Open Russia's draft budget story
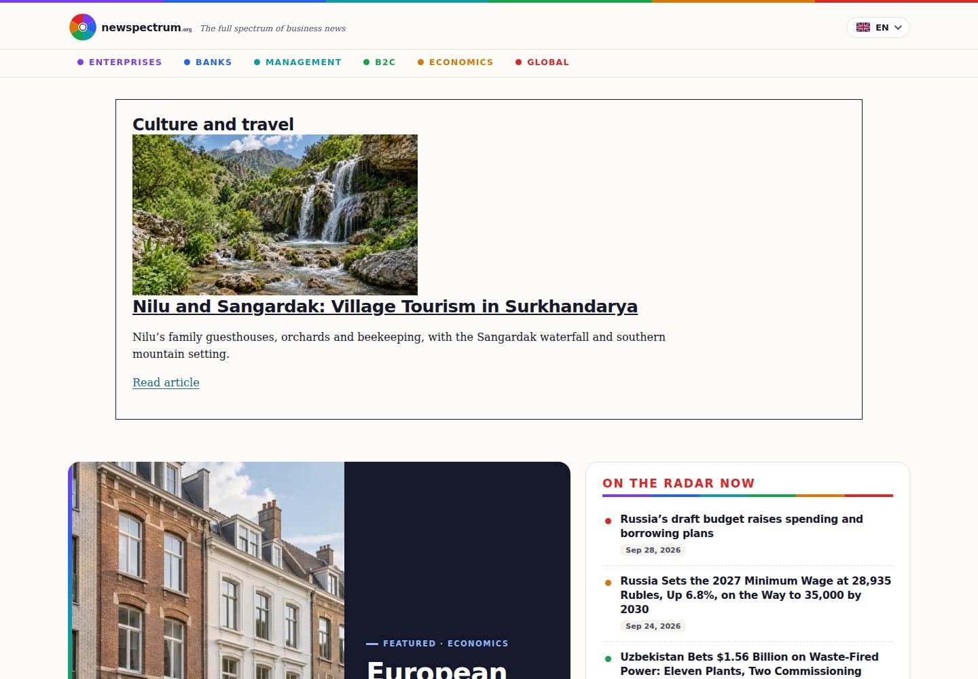This screenshot has width=978, height=679. [x=742, y=526]
